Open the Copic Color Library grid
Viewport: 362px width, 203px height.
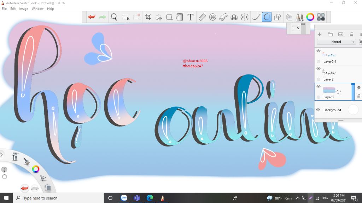tap(321, 17)
